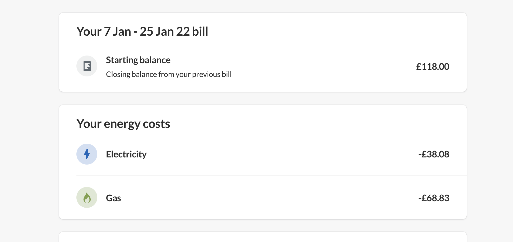
Task: Open the Gas cost row label
Action: (113, 198)
